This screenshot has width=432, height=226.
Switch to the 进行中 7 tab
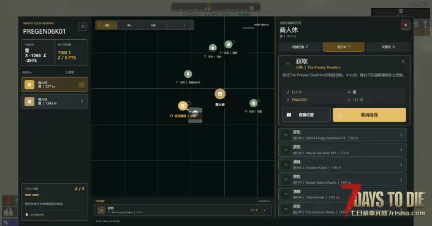pos(344,47)
